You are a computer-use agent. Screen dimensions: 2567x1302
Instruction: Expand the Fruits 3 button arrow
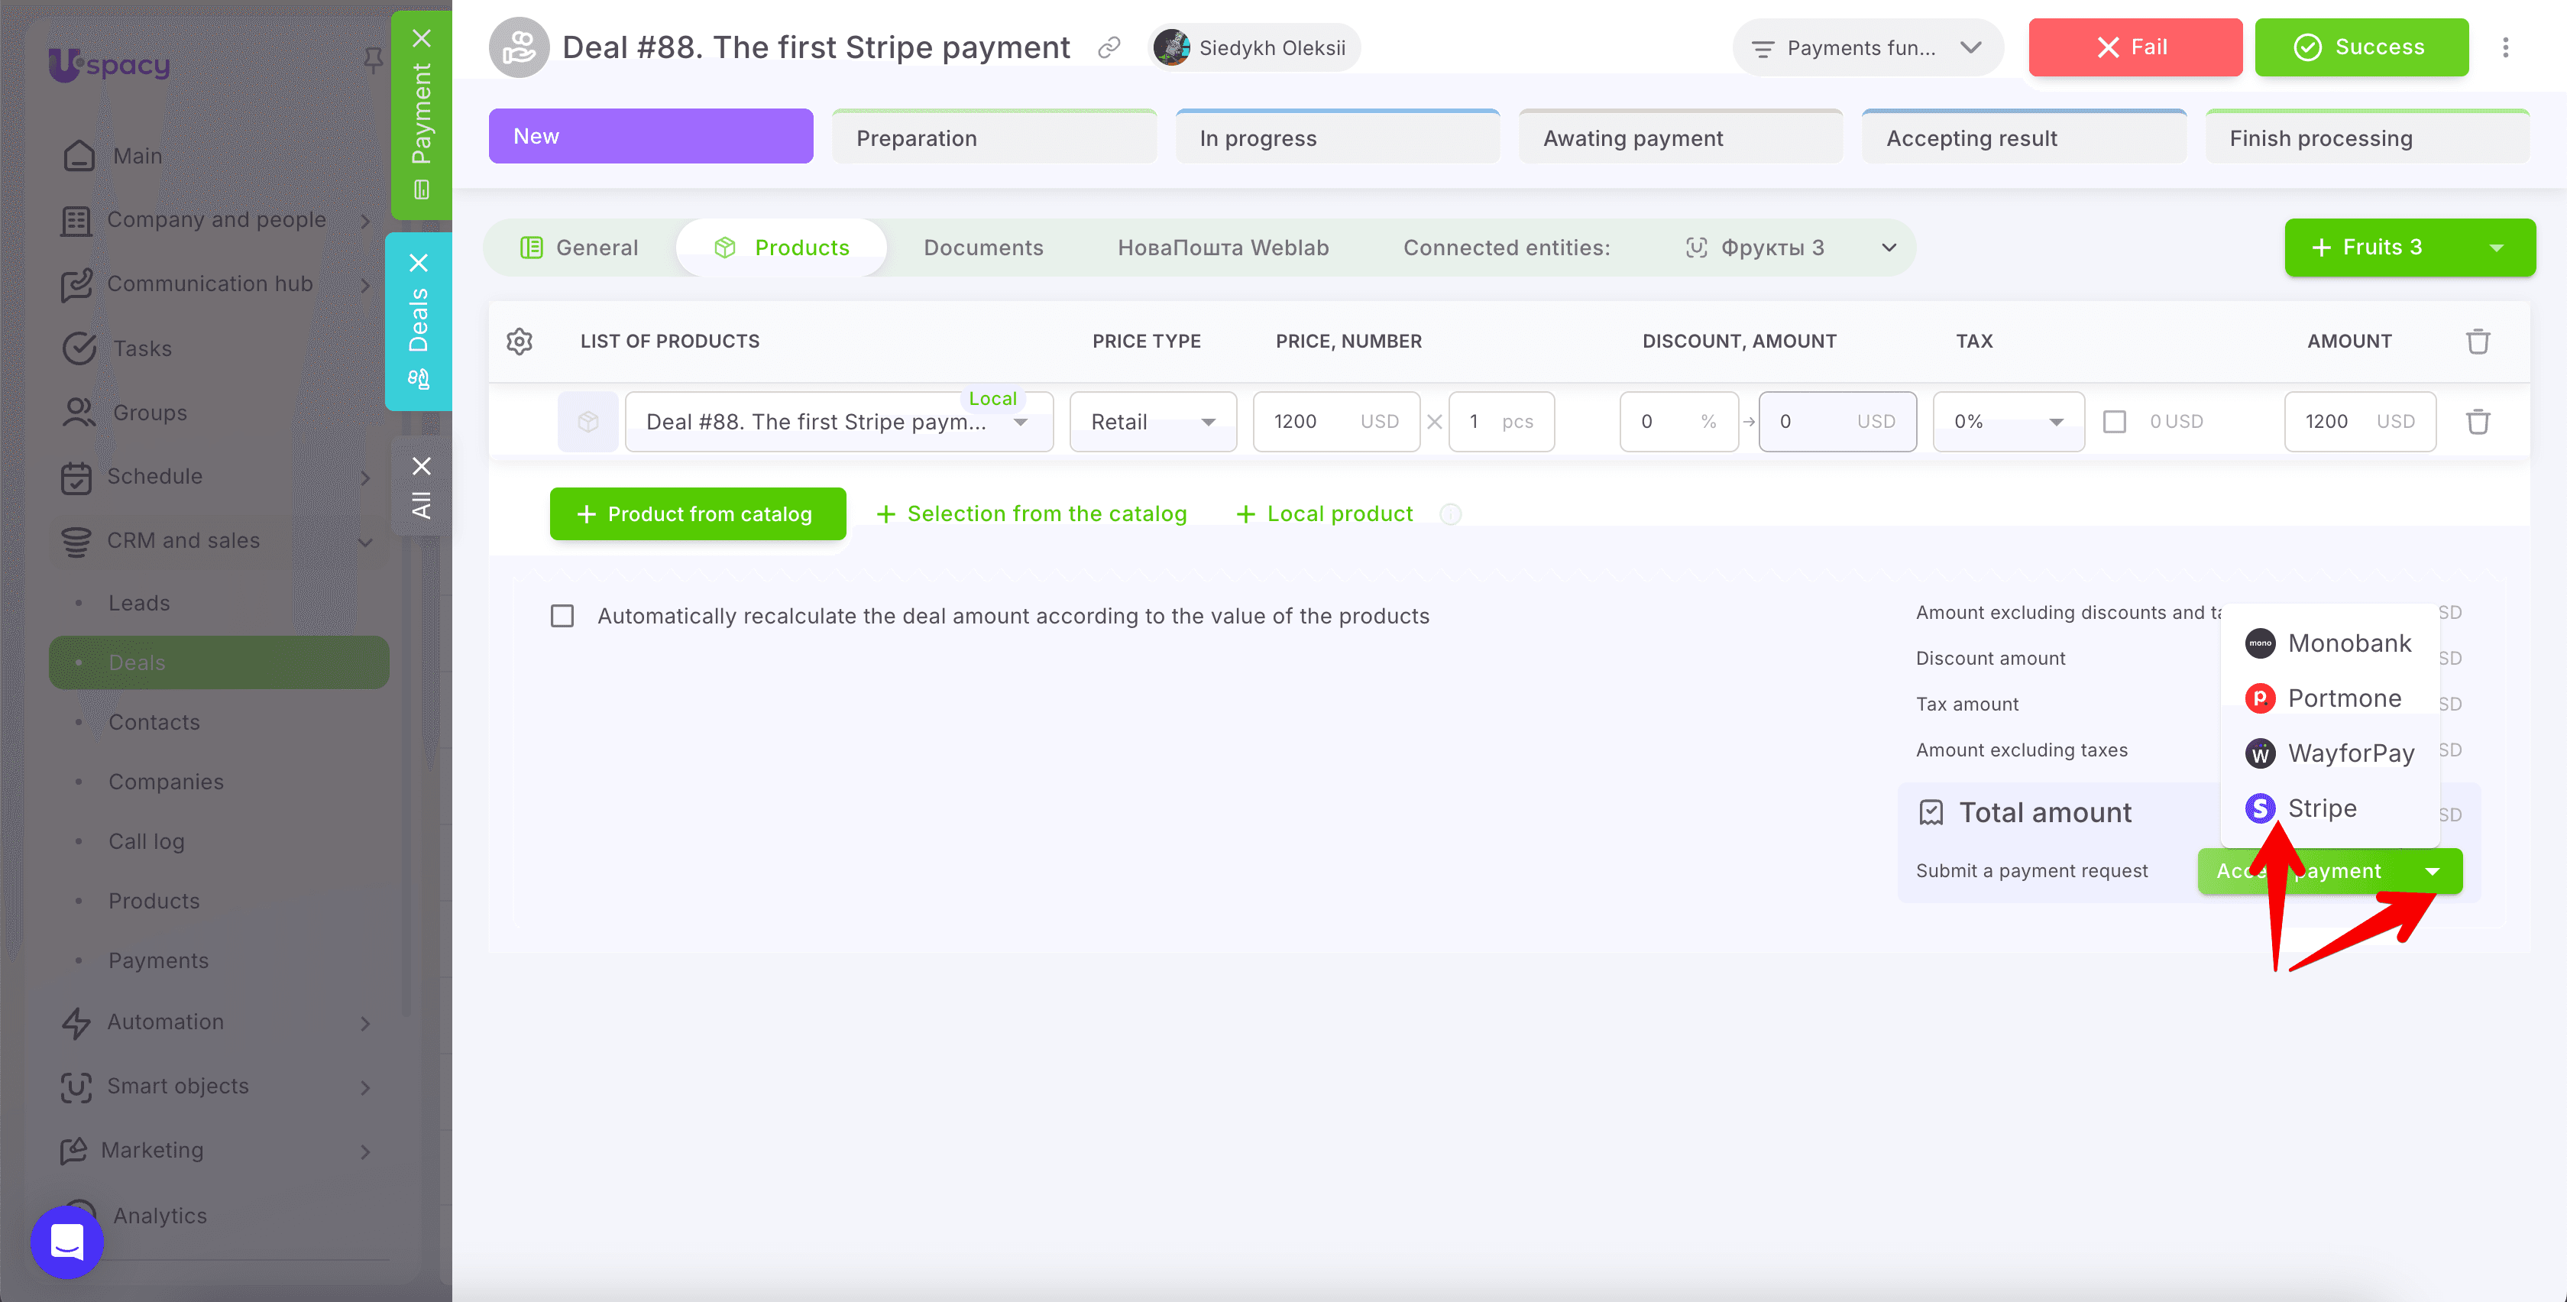[2496, 248]
